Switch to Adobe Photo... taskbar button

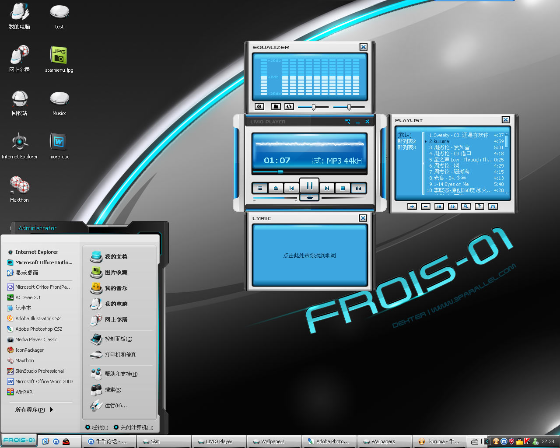coord(329,441)
